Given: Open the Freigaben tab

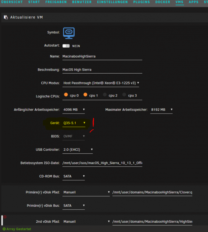Looking at the screenshot, I should [x=56, y=2].
